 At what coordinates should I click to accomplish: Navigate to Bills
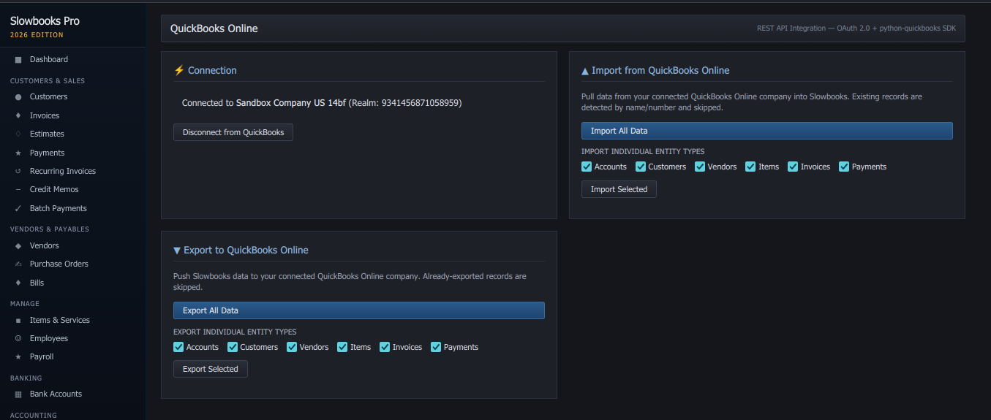click(37, 283)
